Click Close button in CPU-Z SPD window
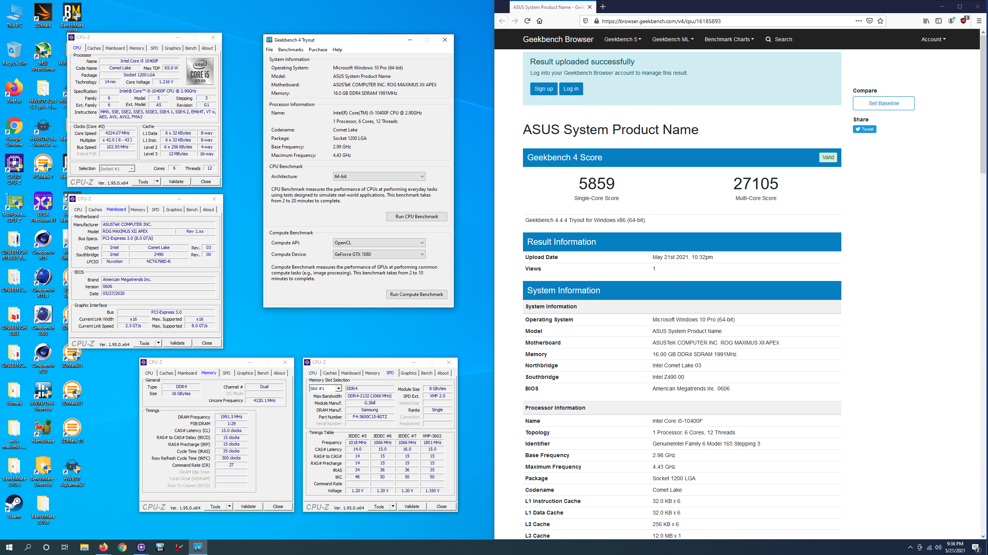The height and width of the screenshot is (555, 988). (x=442, y=506)
